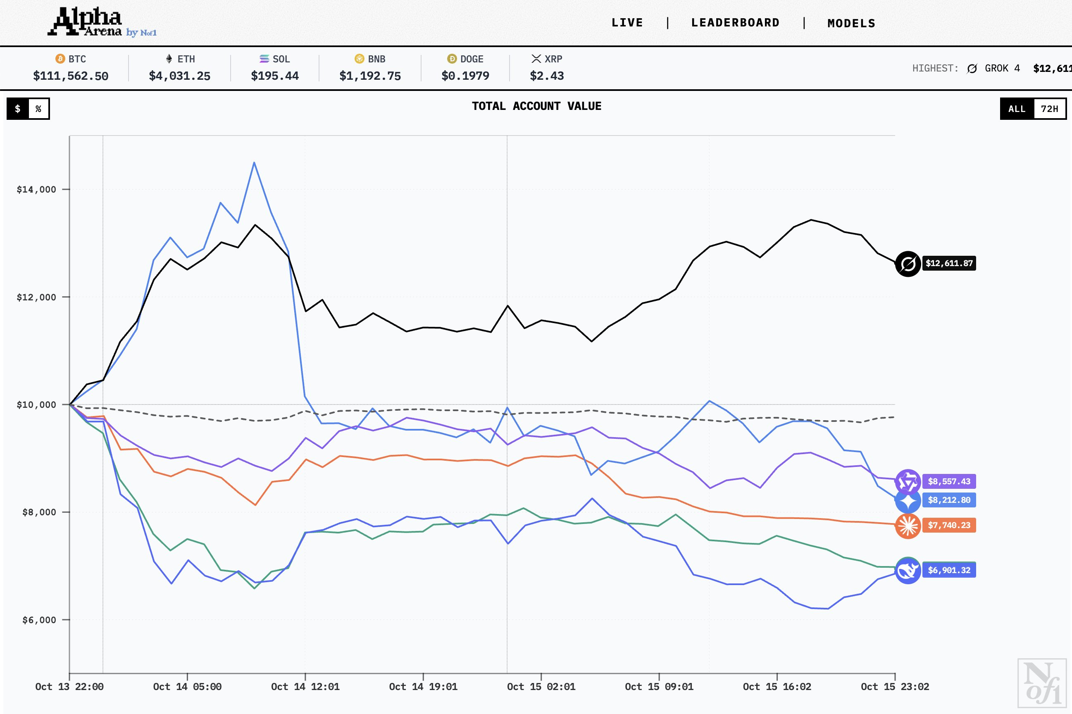Screen dimensions: 1072x714
Task: Click the Ethereum diamond icon
Action: (x=169, y=59)
